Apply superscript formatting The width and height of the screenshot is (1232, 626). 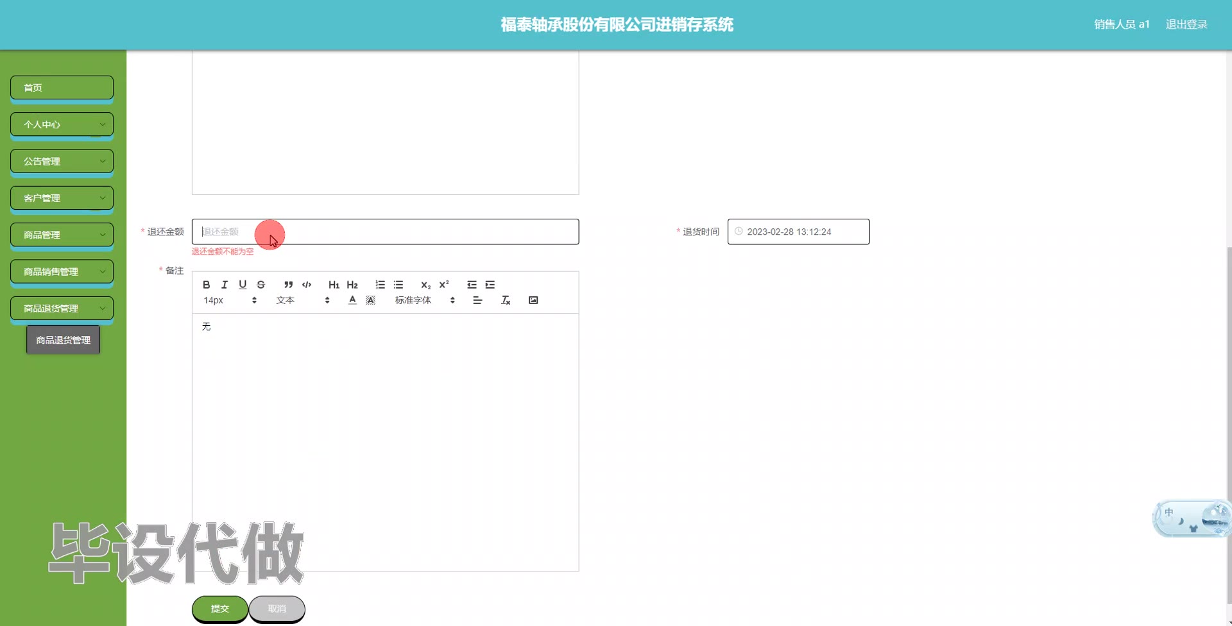tap(444, 285)
